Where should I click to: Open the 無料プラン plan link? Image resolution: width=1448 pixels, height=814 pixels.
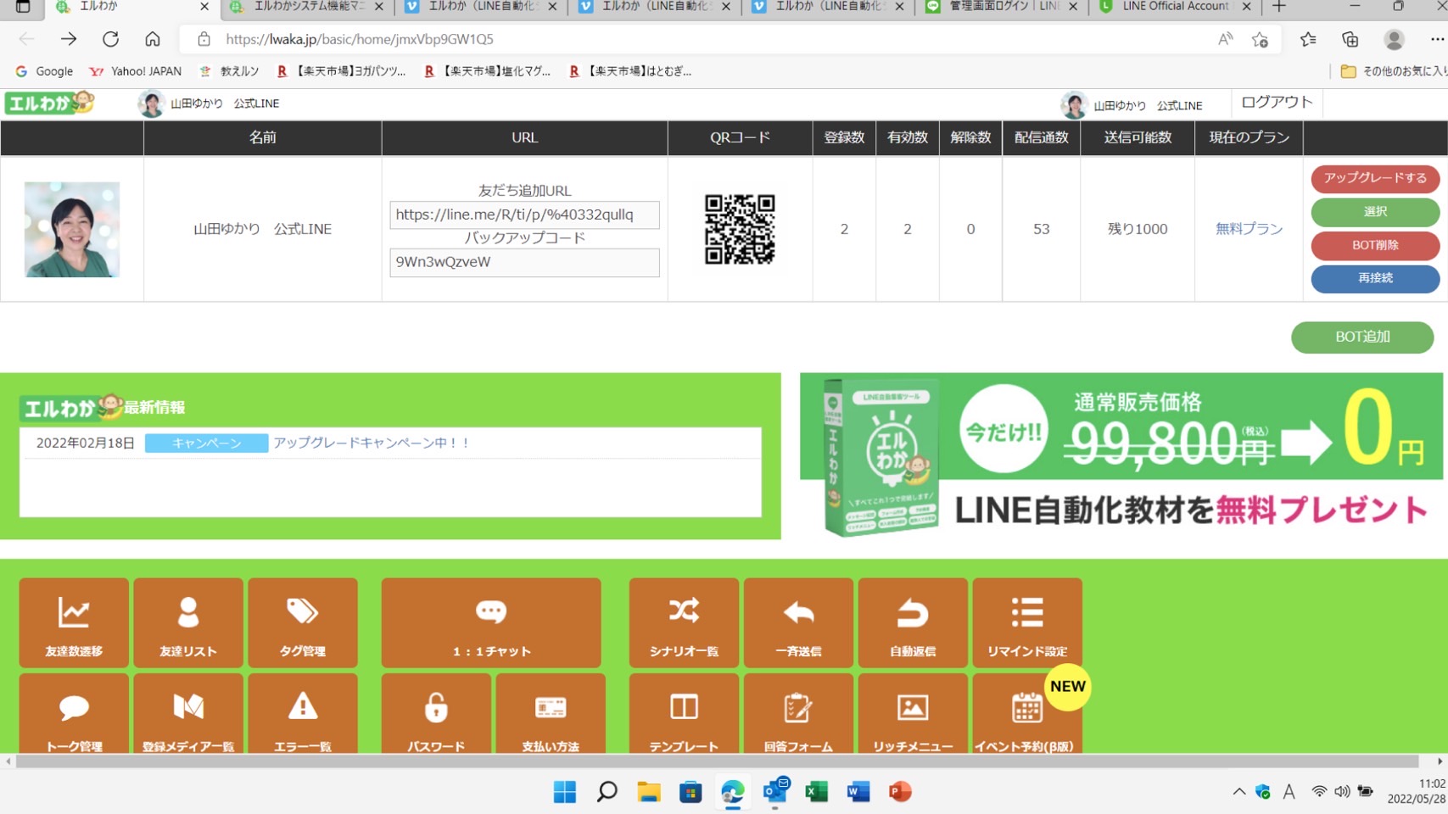[x=1249, y=229]
